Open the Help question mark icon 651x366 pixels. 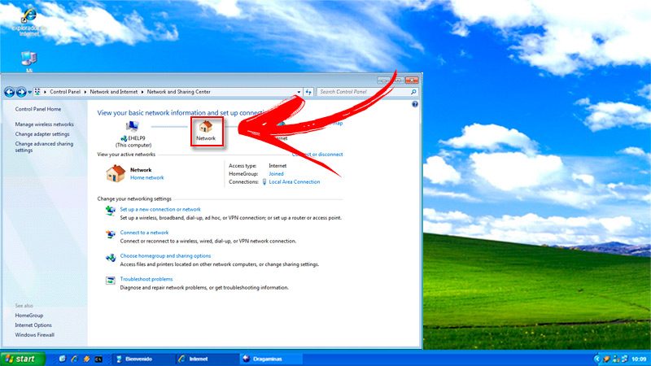[x=415, y=104]
